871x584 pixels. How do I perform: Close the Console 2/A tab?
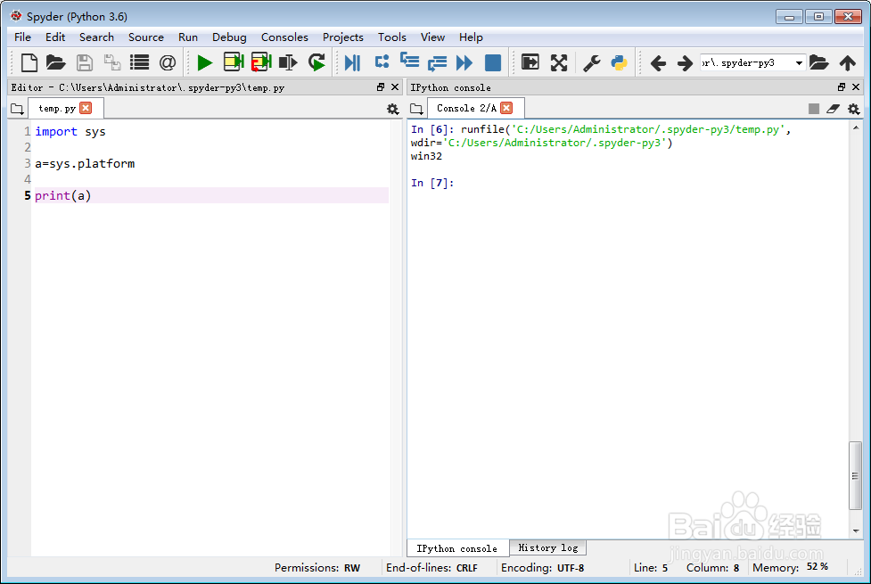click(x=506, y=108)
